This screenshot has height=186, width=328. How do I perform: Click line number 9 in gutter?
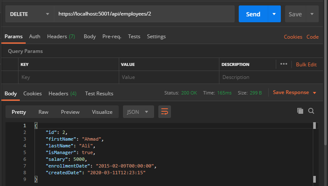tap(25, 179)
